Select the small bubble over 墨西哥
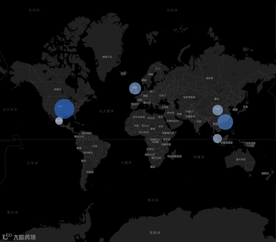 pyautogui.click(x=59, y=121)
